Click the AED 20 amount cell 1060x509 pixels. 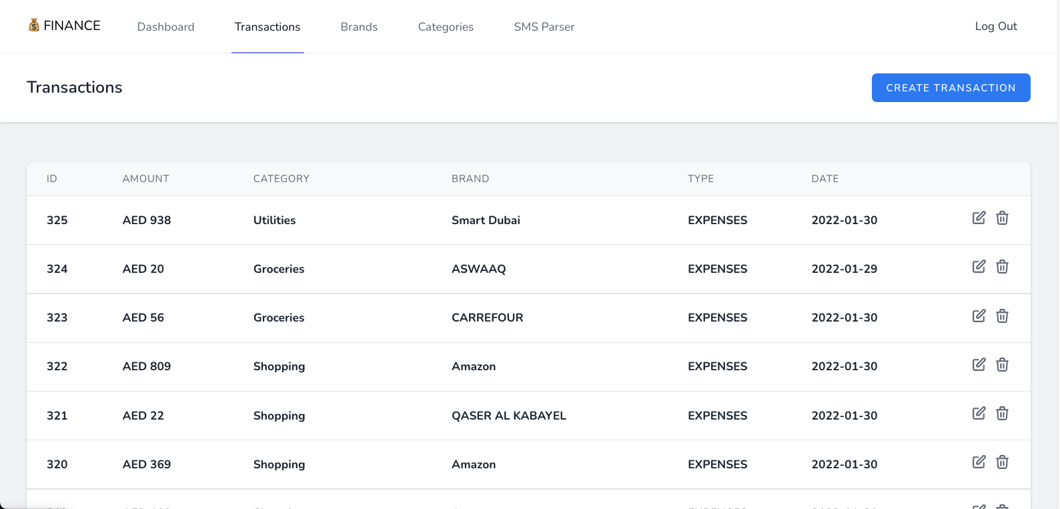pos(143,269)
